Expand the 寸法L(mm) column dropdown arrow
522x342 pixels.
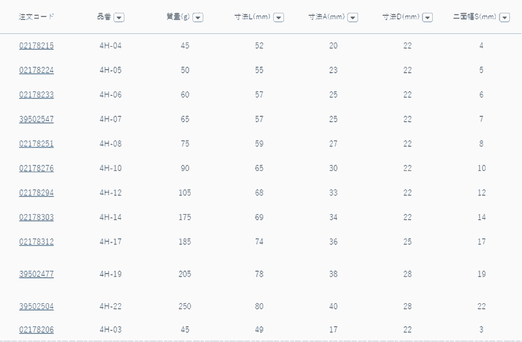click(x=279, y=18)
